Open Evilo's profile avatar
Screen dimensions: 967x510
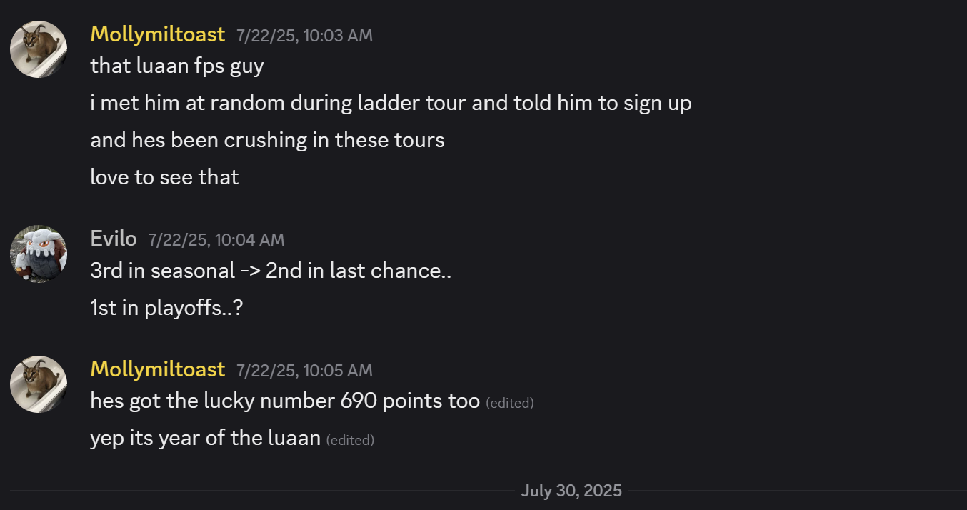click(x=39, y=254)
